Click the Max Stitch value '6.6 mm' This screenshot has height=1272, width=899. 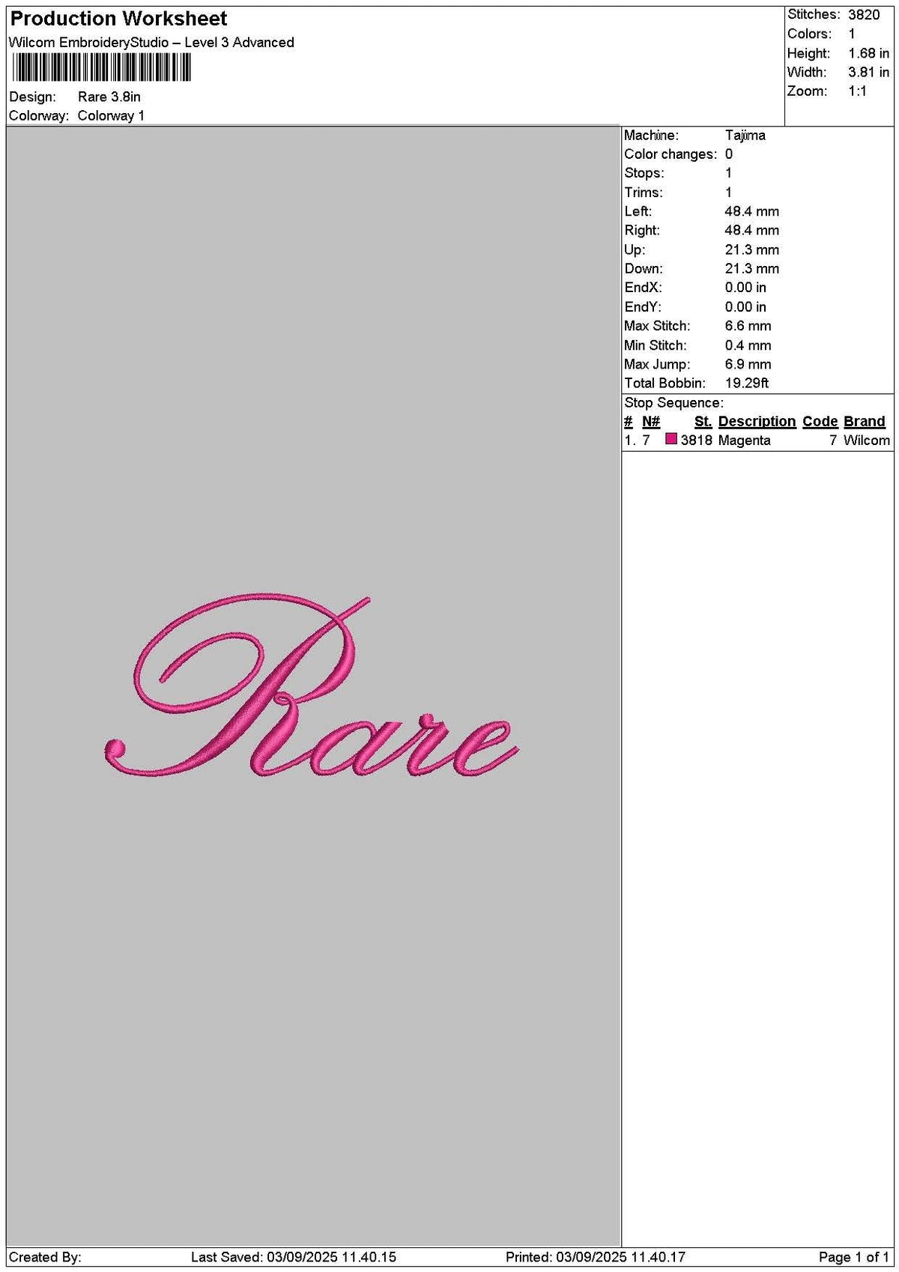coord(748,326)
